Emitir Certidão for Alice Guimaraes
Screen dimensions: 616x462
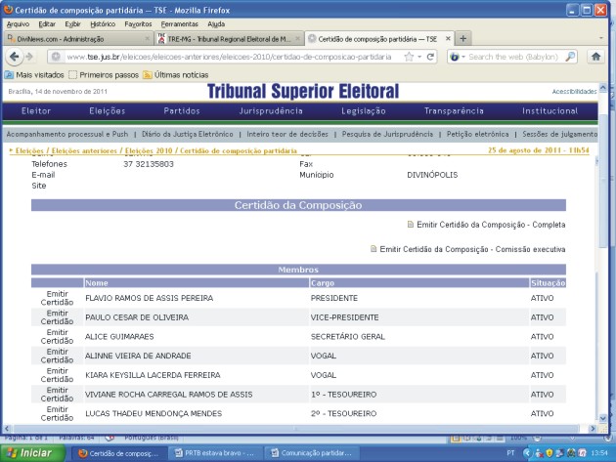click(57, 336)
